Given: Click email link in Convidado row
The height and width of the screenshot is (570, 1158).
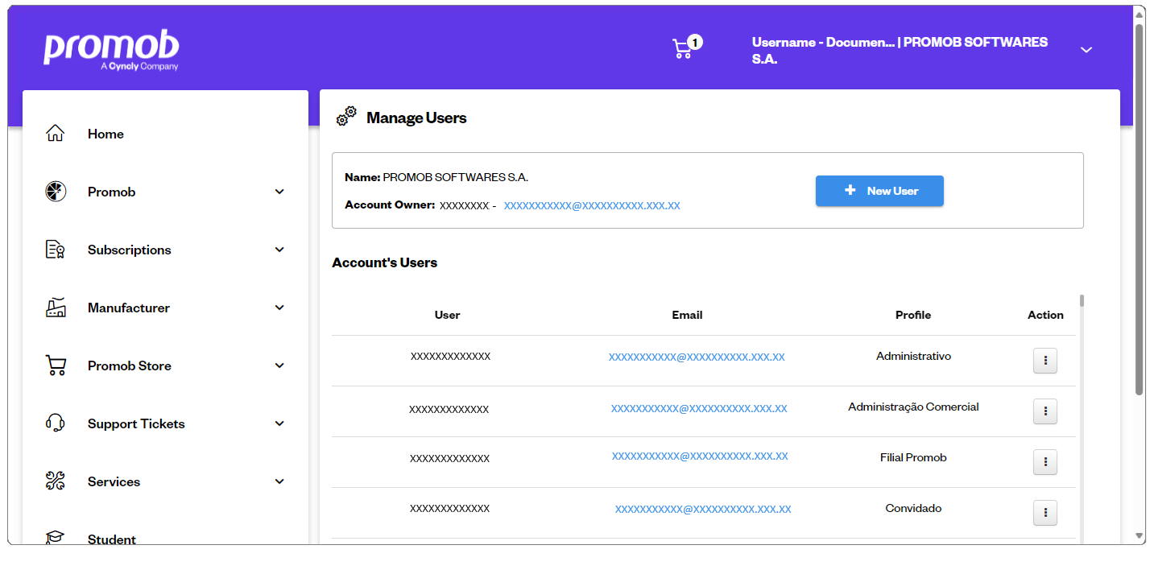Looking at the screenshot, I should click(x=703, y=509).
